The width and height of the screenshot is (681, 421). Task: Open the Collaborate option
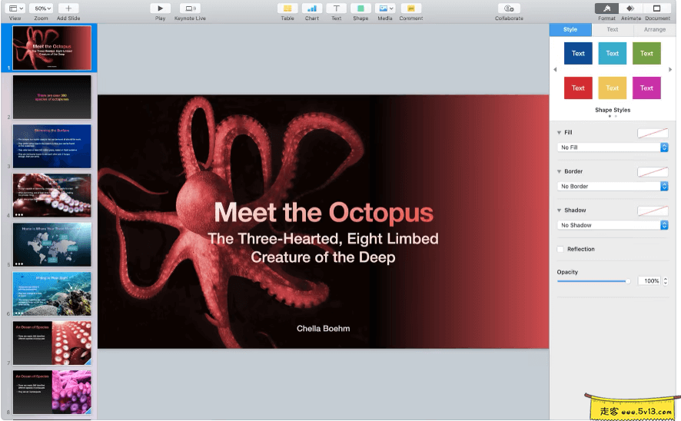coord(509,8)
